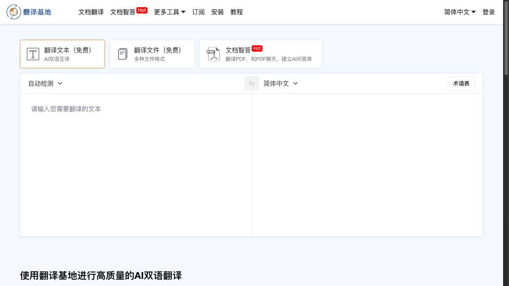
Task: Click into the source text input area
Action: point(136,165)
